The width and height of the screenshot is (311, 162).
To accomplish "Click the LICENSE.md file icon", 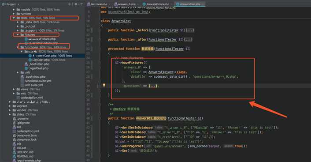I will coord(14,152).
